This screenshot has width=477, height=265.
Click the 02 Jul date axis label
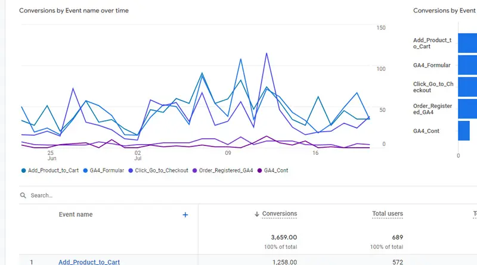pyautogui.click(x=138, y=155)
